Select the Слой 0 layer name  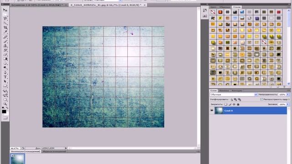click(229, 111)
